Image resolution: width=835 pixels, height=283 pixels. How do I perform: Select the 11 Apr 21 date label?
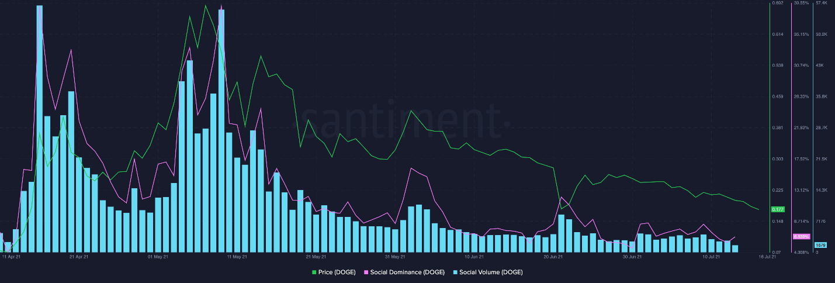[11, 256]
